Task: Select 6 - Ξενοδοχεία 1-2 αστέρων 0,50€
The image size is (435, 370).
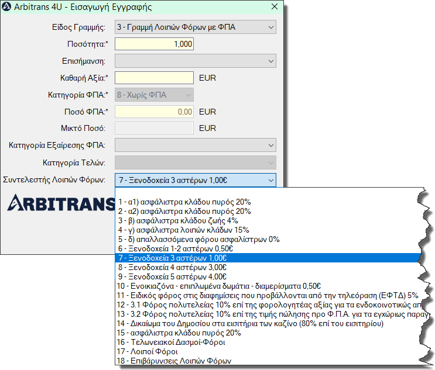Action: 268,248
